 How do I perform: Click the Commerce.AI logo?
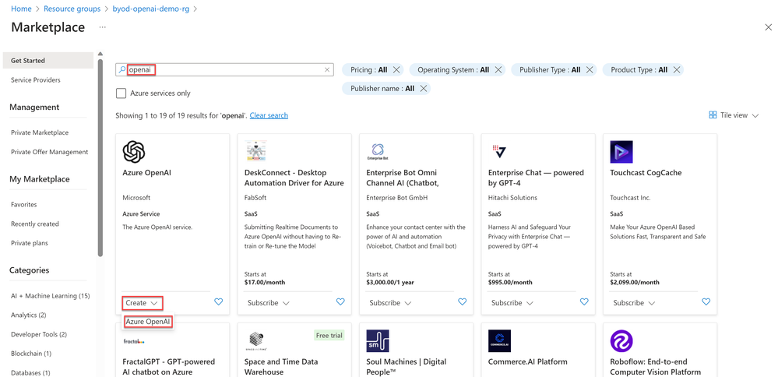(499, 341)
